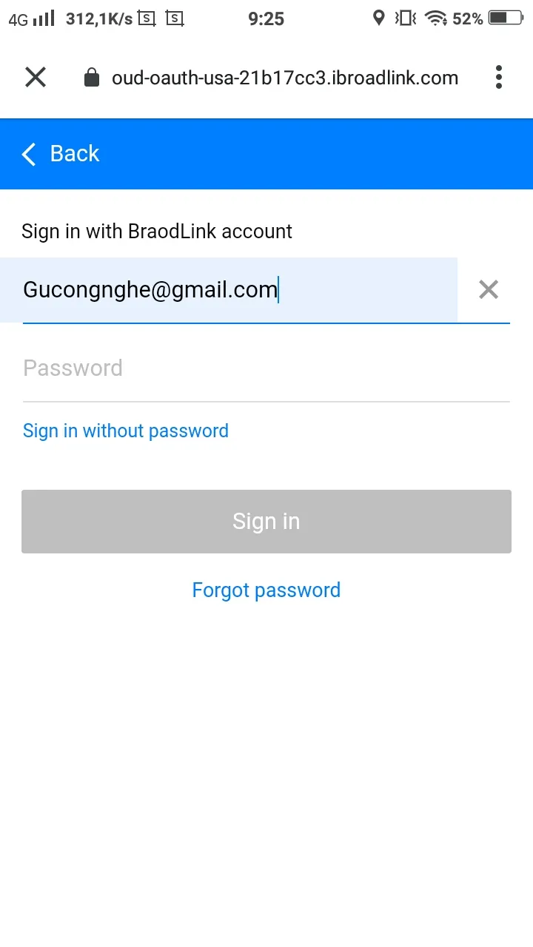The width and height of the screenshot is (533, 947).
Task: Open "Sign in without password" link
Action: [126, 431]
